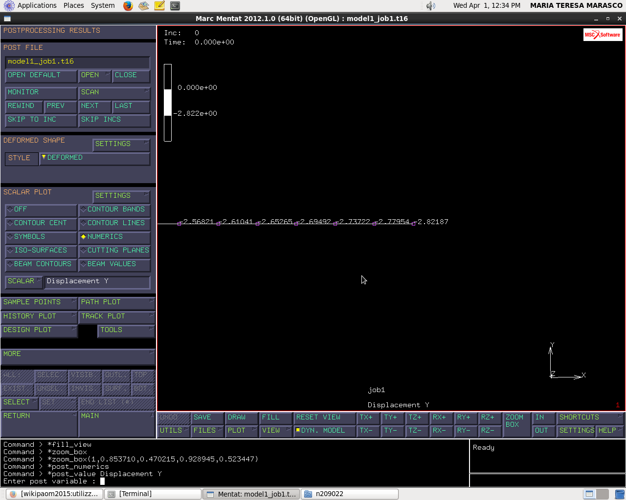Click the post file name field
This screenshot has height=500, width=626.
point(77,62)
